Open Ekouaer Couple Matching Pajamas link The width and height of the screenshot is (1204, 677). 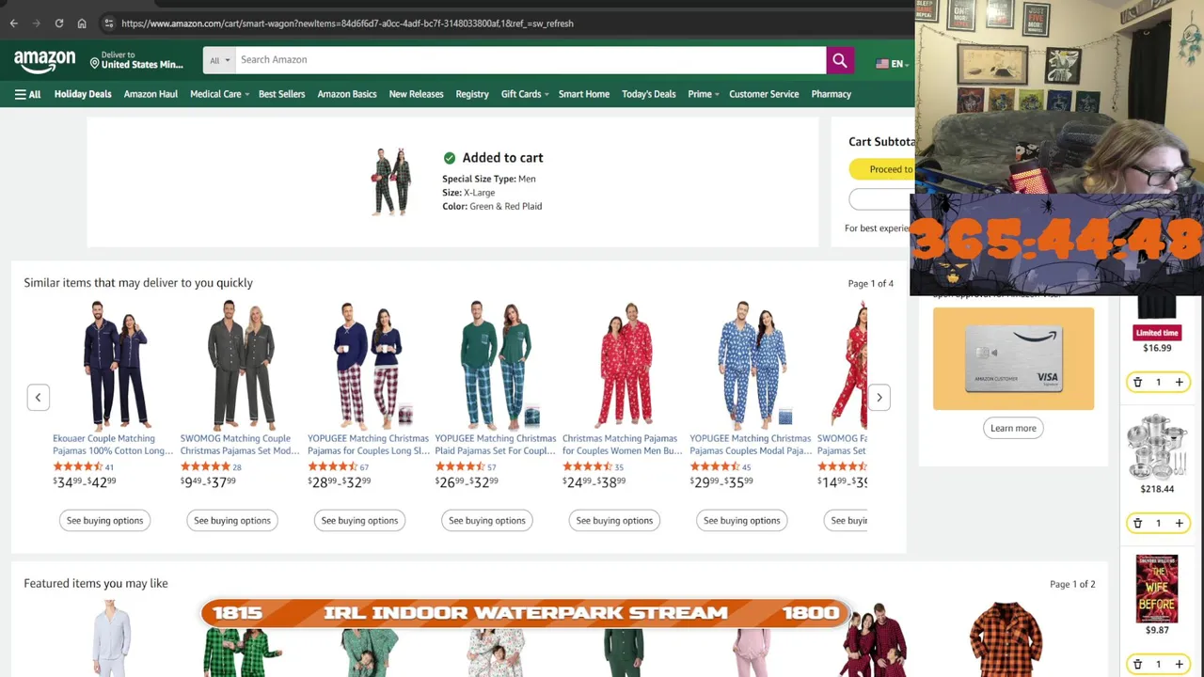pyautogui.click(x=113, y=444)
